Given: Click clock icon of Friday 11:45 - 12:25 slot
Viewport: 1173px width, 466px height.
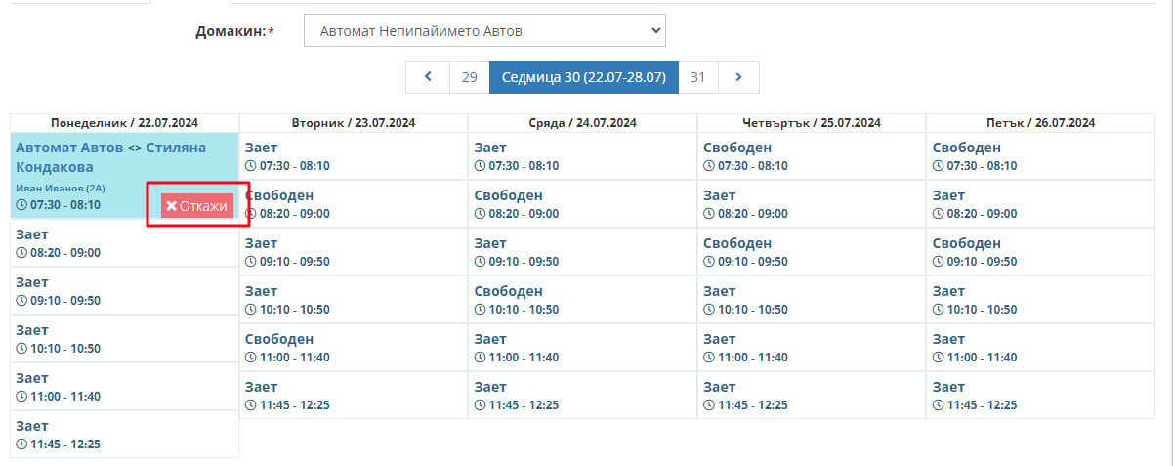Looking at the screenshot, I should point(939,405).
